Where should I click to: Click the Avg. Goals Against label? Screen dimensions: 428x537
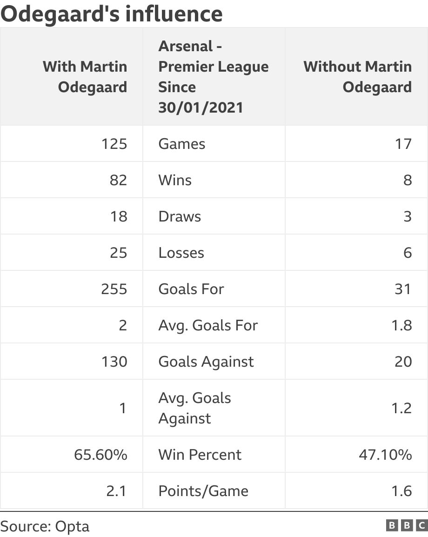click(195, 408)
